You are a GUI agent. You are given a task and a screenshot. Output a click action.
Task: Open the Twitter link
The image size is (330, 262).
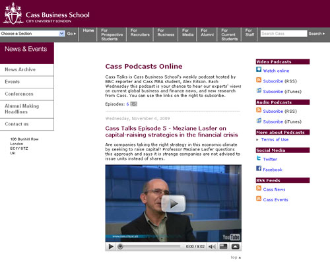click(270, 159)
